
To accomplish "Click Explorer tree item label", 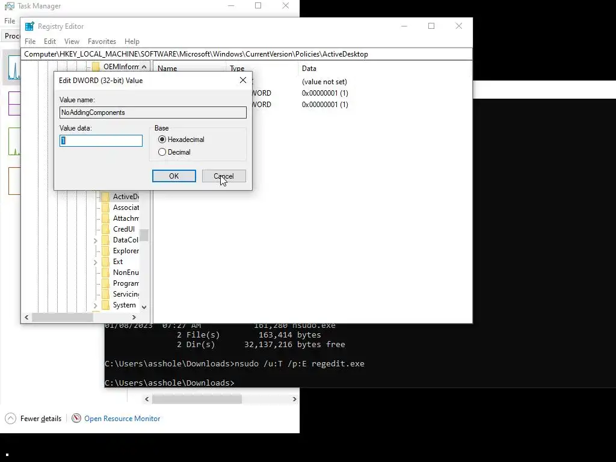I will tap(126, 251).
